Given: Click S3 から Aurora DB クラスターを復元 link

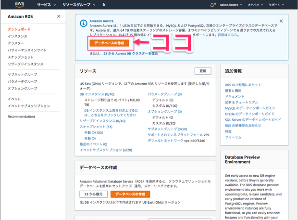Looking at the screenshot, I should pos(131,53).
